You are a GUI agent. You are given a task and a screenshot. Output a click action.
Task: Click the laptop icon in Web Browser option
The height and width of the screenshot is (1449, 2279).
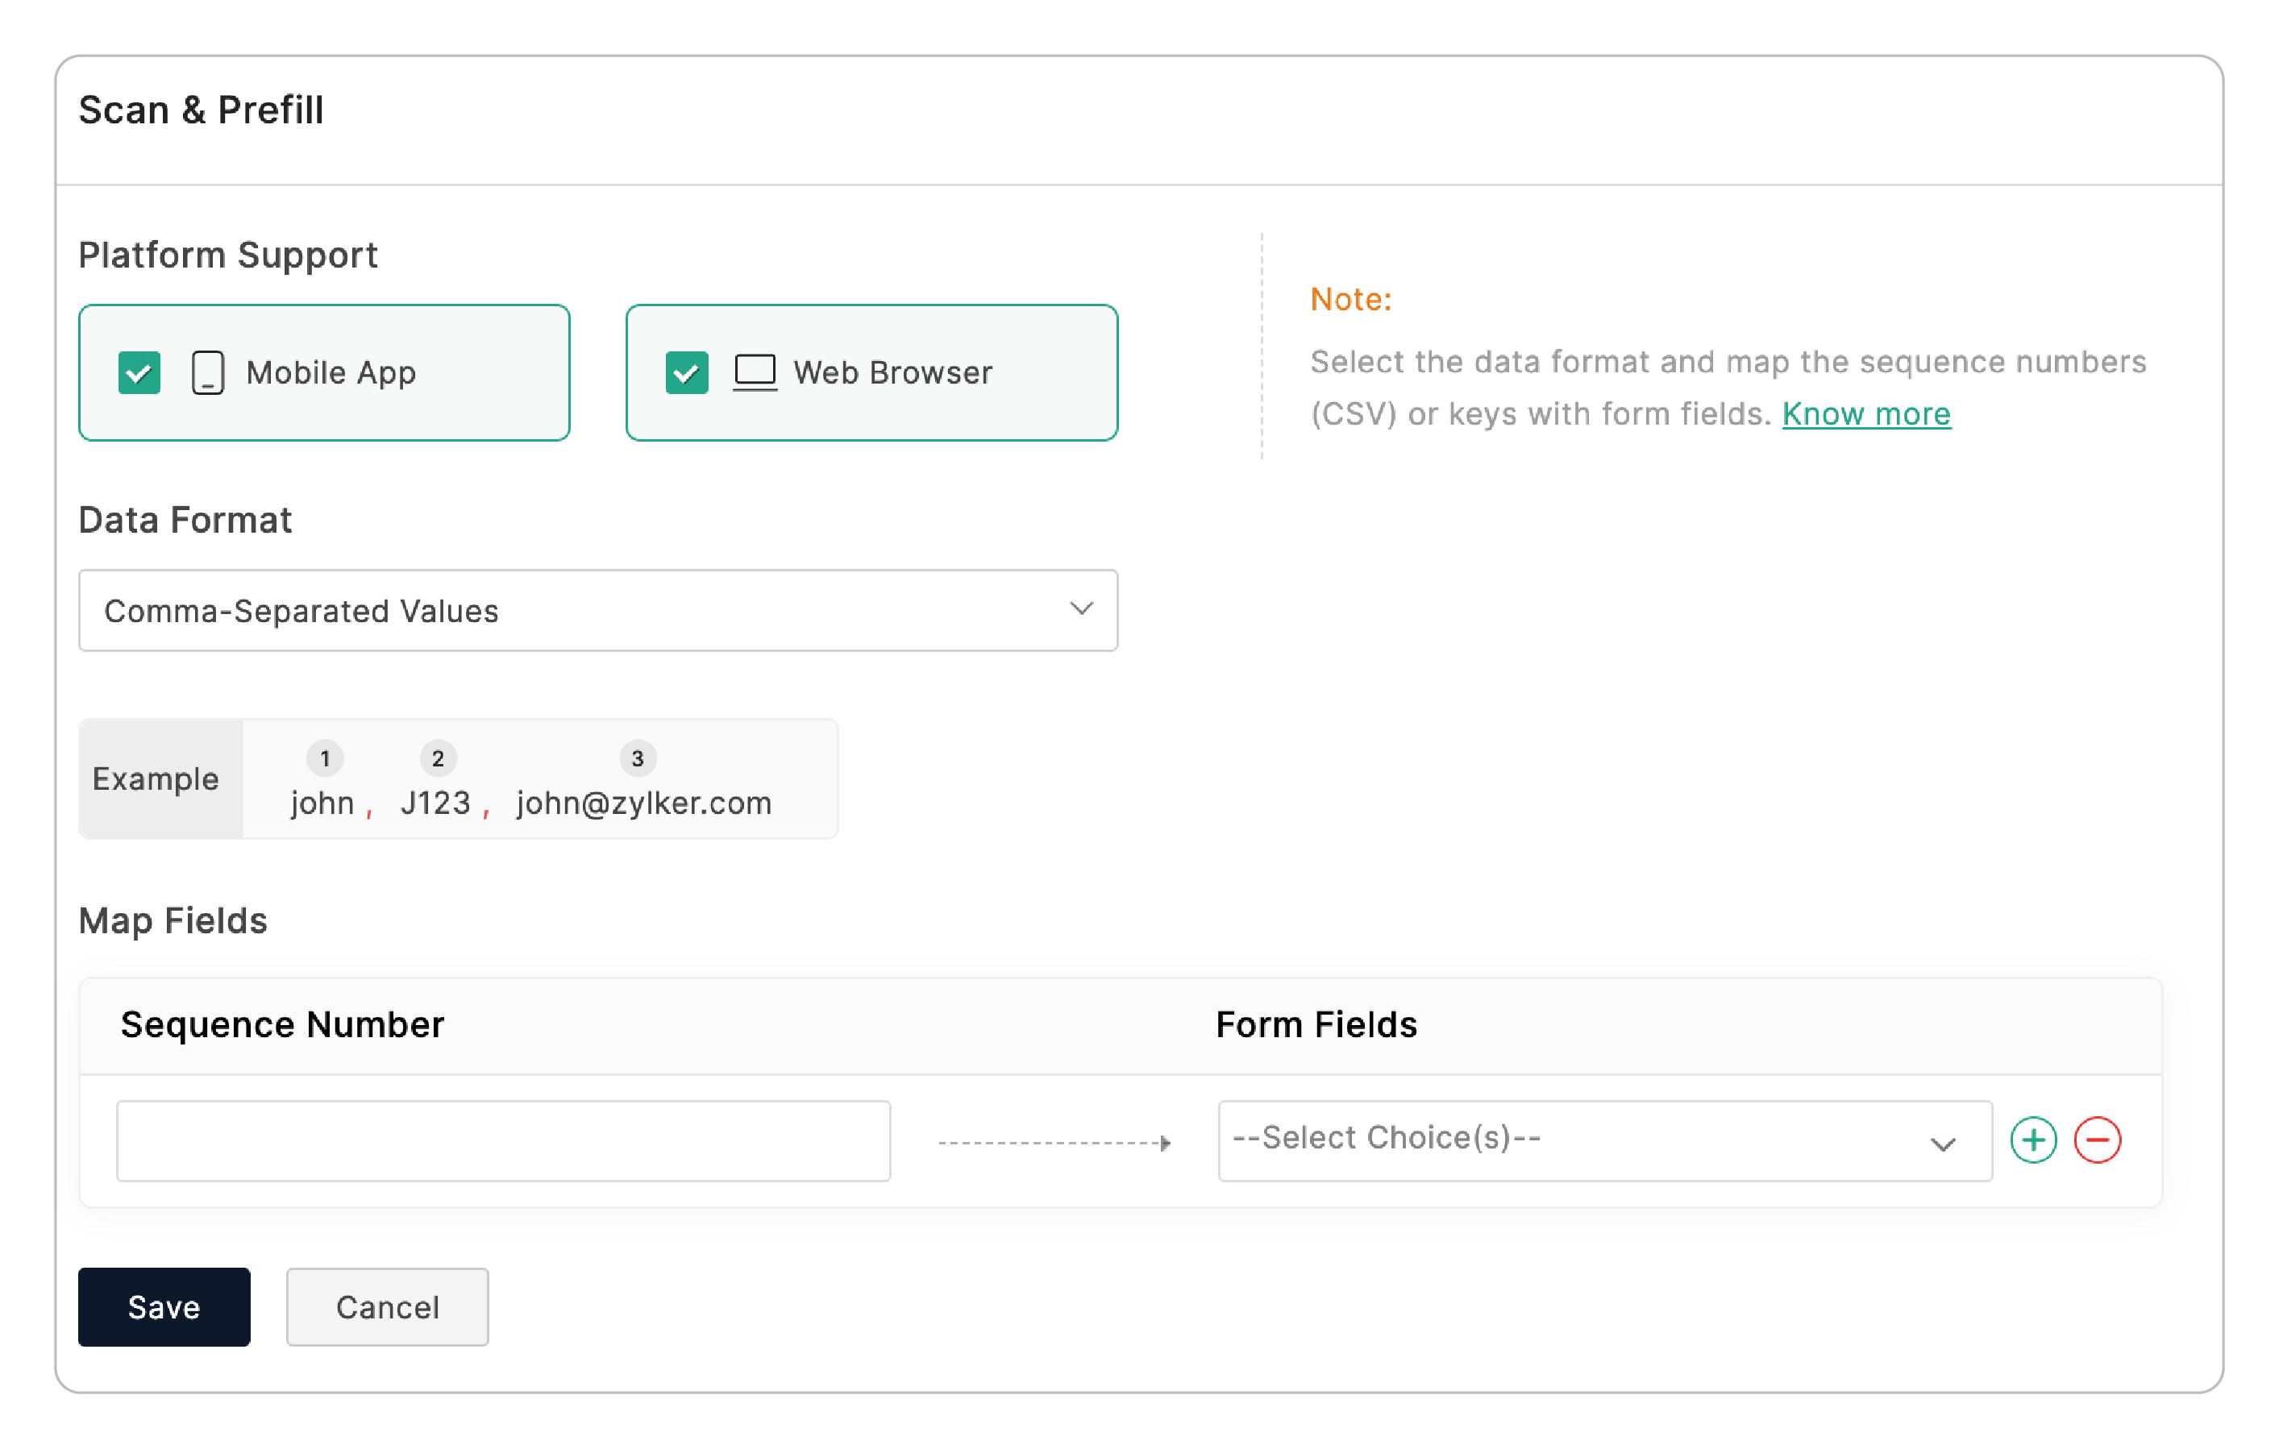(x=755, y=372)
